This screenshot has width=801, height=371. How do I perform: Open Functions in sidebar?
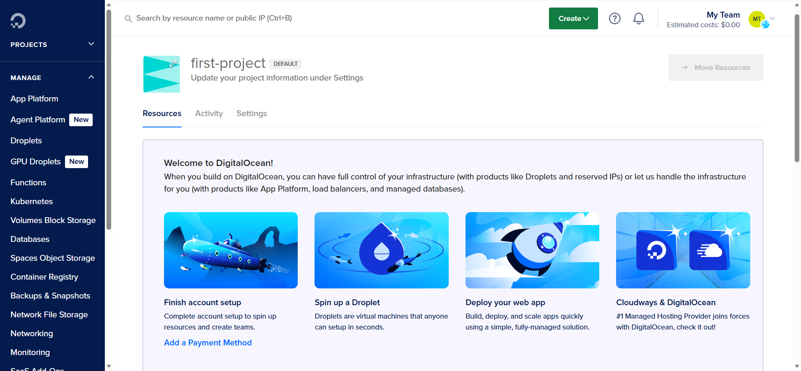tap(28, 182)
